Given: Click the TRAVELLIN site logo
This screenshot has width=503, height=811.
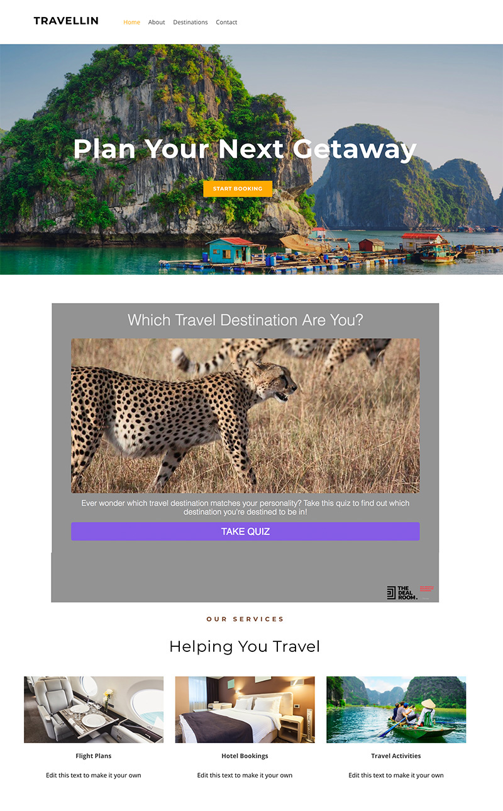Looking at the screenshot, I should (x=66, y=21).
